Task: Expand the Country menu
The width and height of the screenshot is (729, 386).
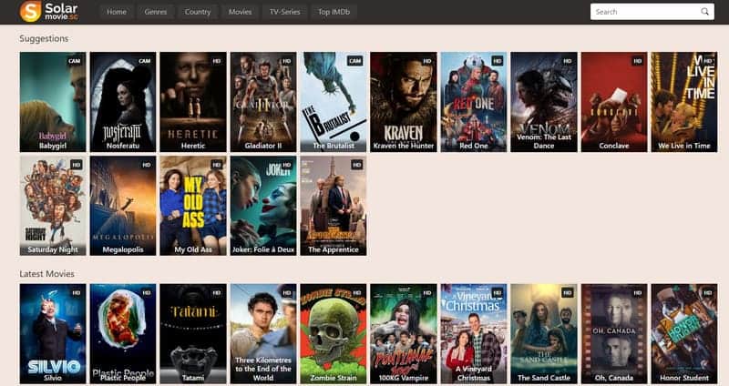Action: point(197,12)
